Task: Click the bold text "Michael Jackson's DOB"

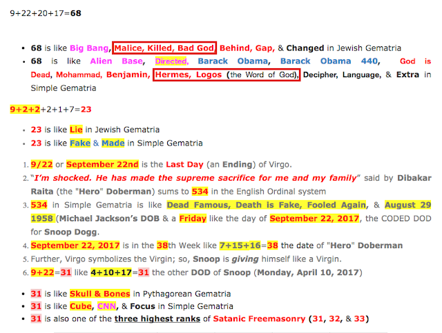Action: point(109,219)
